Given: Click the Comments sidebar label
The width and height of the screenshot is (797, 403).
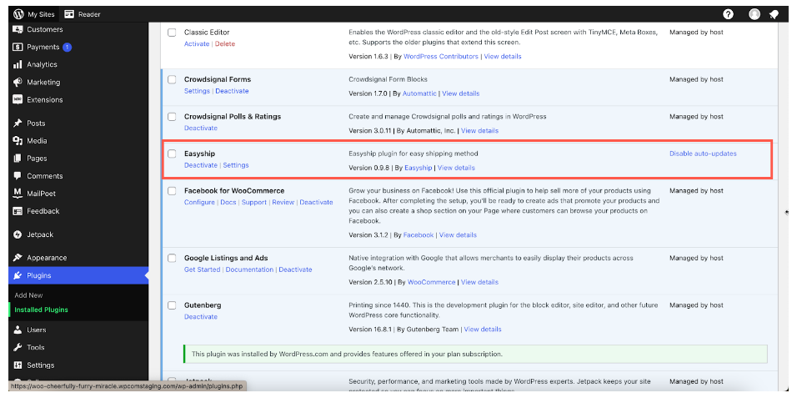Looking at the screenshot, I should point(45,176).
